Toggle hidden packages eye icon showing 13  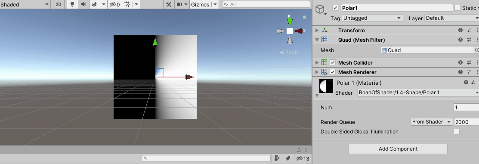pyautogui.click(x=303, y=158)
